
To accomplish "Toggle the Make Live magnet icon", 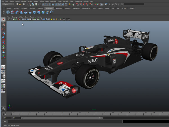I will tap(90, 5).
